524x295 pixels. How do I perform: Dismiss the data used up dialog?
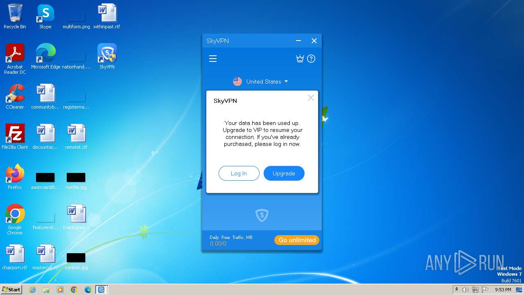(311, 98)
